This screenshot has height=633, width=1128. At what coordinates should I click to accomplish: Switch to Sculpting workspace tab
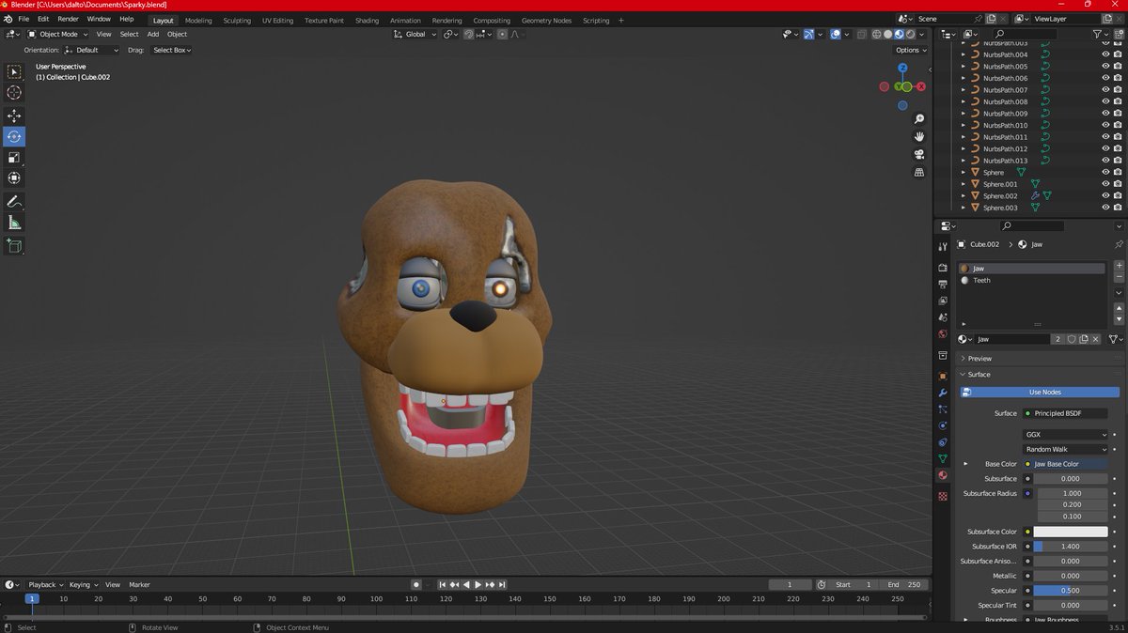point(237,20)
